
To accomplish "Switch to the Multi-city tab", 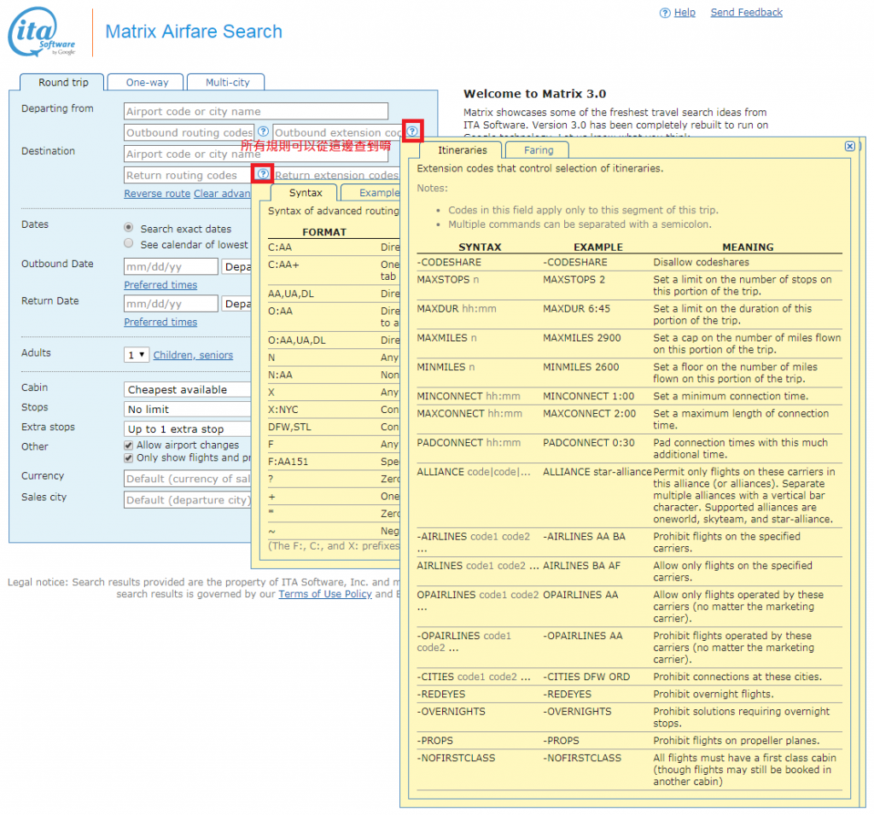I will 226,83.
